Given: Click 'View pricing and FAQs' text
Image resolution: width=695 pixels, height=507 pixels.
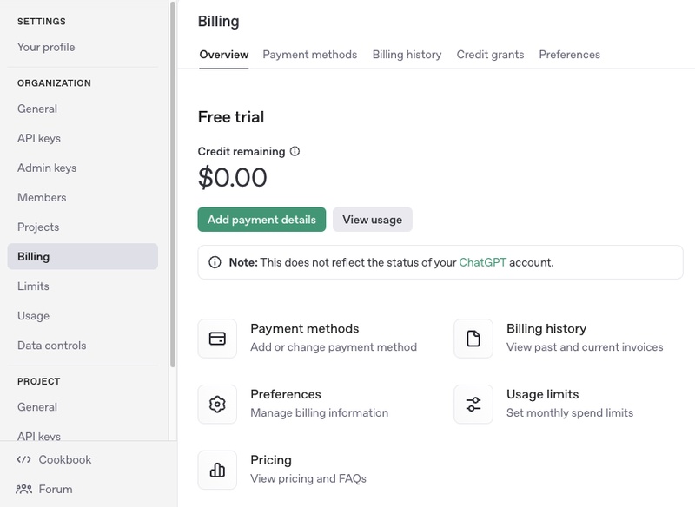Looking at the screenshot, I should 308,478.
